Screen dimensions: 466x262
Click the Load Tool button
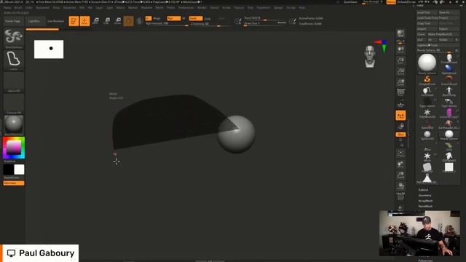(x=427, y=12)
